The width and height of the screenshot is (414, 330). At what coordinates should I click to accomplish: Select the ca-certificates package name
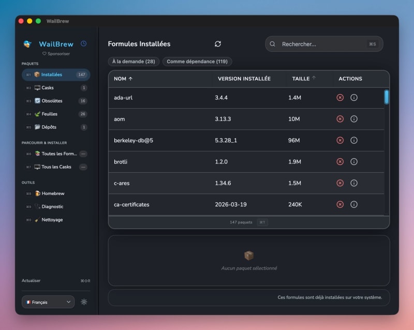[131, 205]
